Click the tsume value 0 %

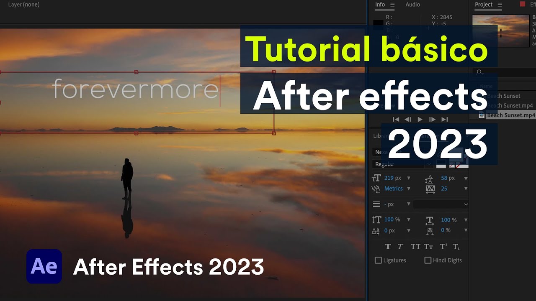446,231
